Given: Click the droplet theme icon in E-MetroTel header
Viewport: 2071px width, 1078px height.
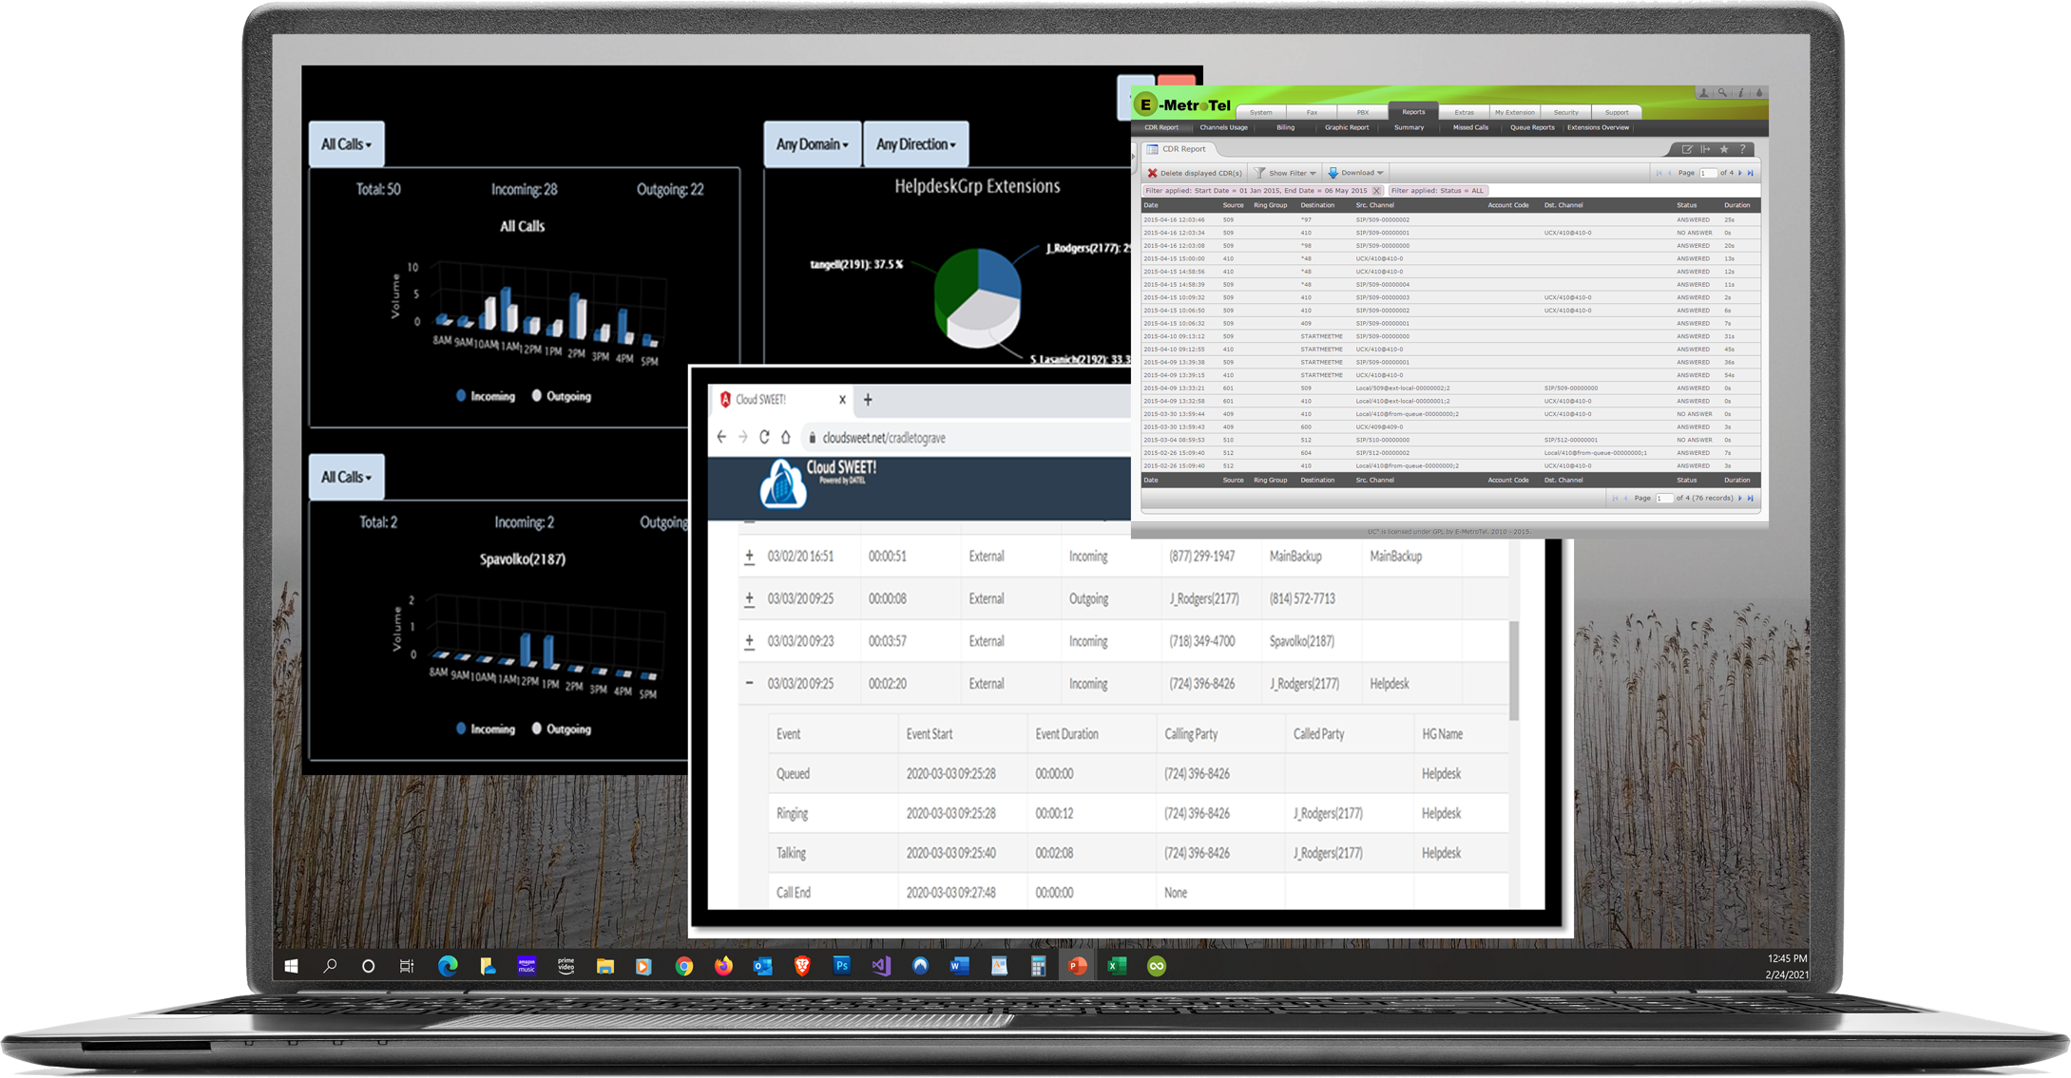Looking at the screenshot, I should 1759,93.
